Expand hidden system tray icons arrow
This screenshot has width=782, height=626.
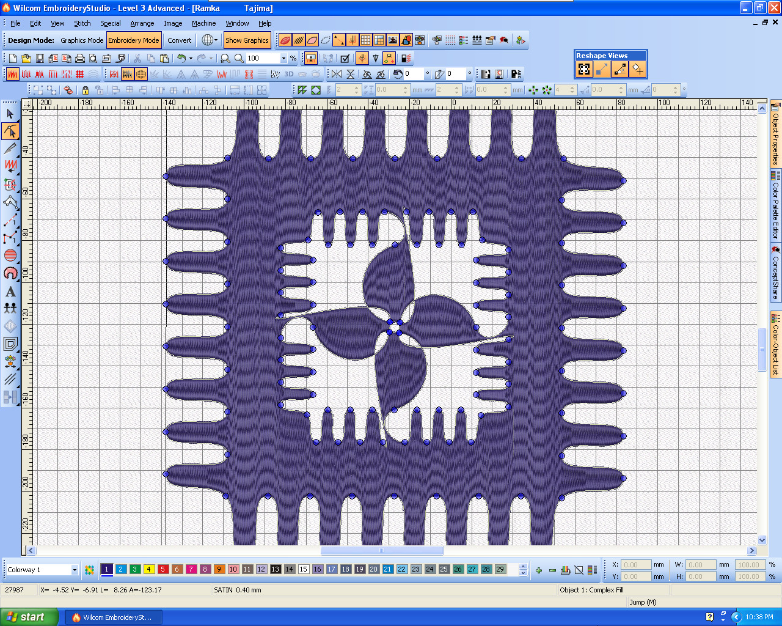click(x=736, y=617)
